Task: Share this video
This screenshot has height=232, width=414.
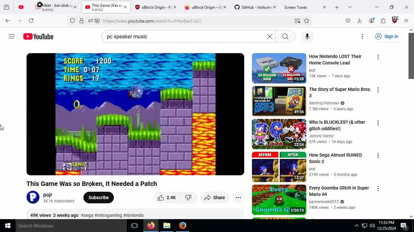Action: click(x=215, y=198)
